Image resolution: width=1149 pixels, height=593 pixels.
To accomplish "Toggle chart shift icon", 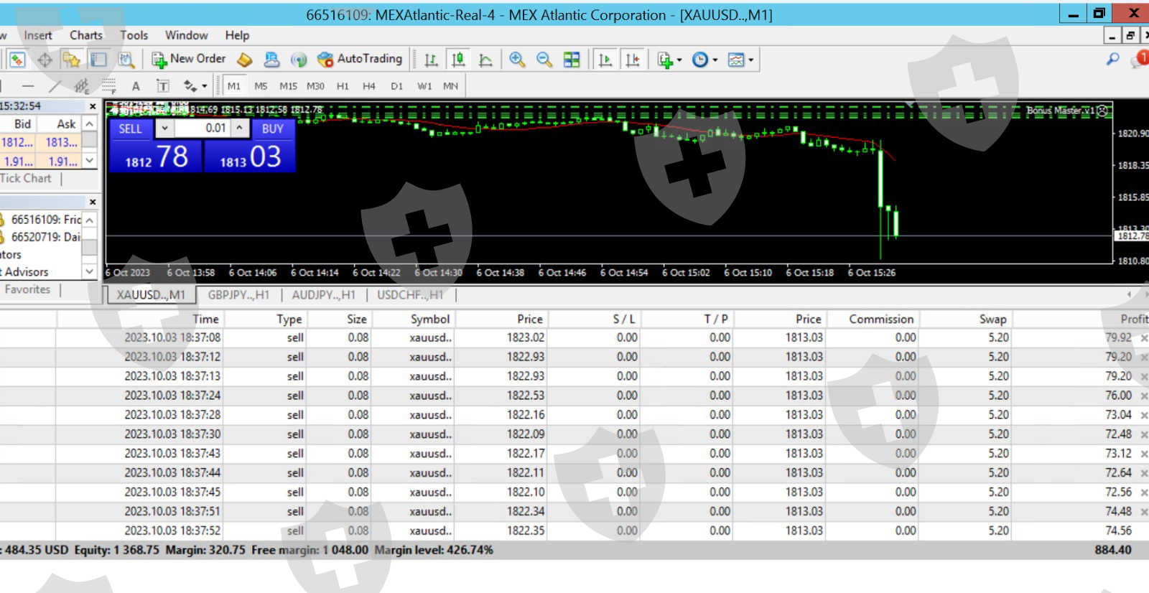I will point(633,60).
